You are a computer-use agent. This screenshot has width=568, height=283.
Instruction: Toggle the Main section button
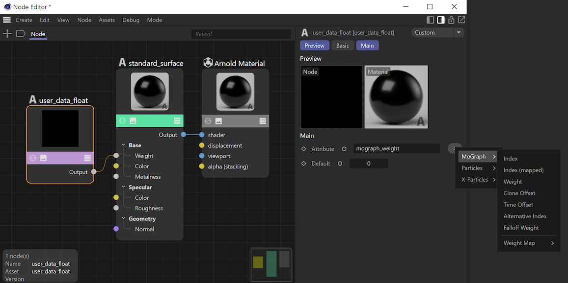pyautogui.click(x=367, y=46)
